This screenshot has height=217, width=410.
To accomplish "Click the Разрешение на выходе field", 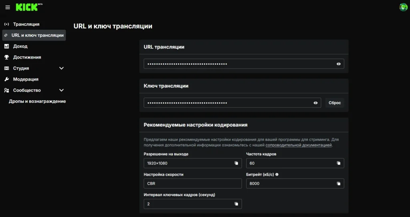I will coord(193,163).
